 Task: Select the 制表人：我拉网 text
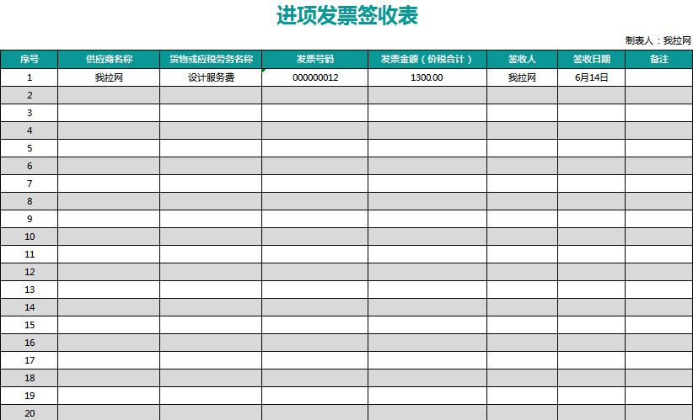(x=658, y=40)
